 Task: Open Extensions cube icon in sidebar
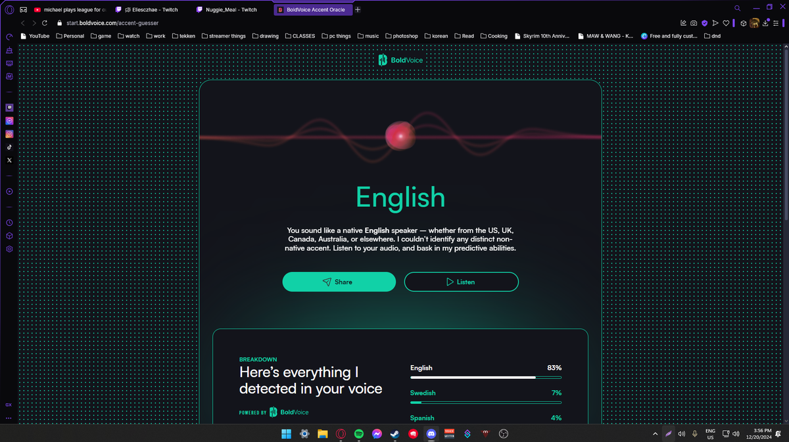9,236
